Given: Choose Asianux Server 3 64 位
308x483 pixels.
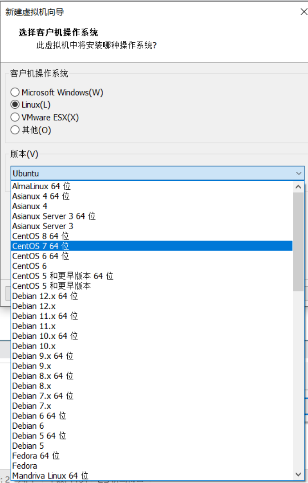Looking at the screenshot, I should (152, 216).
